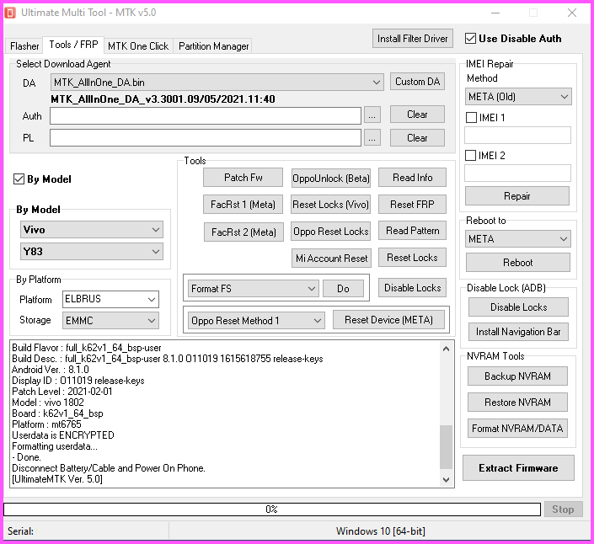Click Reset Device (META) button
Viewport: 594px width, 544px height.
(x=388, y=320)
